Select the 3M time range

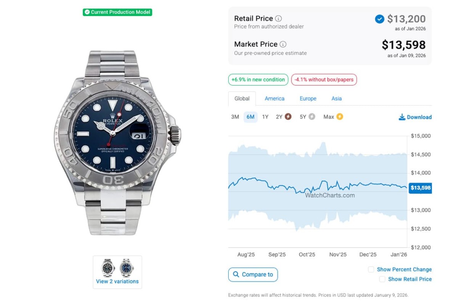(x=235, y=117)
